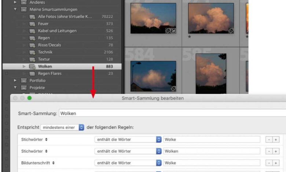Viewport: 286px width, 172px height.
Task: Edit the second rule value field Wolken
Action: (212, 151)
